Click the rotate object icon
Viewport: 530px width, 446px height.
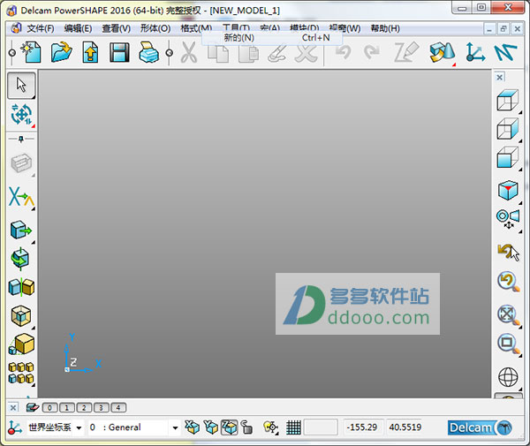20,259
